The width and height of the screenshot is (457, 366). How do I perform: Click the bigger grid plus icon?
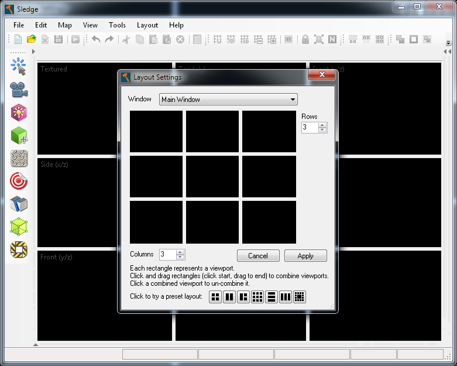(x=272, y=39)
